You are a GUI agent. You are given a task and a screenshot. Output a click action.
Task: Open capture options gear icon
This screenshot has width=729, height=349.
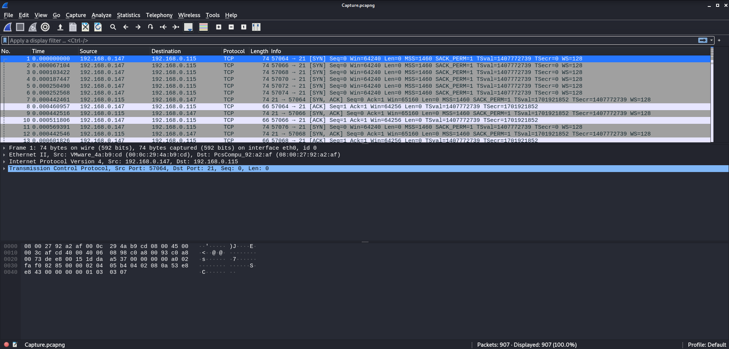point(45,27)
